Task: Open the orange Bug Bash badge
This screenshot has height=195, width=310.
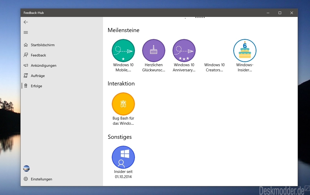Action: pos(123,104)
